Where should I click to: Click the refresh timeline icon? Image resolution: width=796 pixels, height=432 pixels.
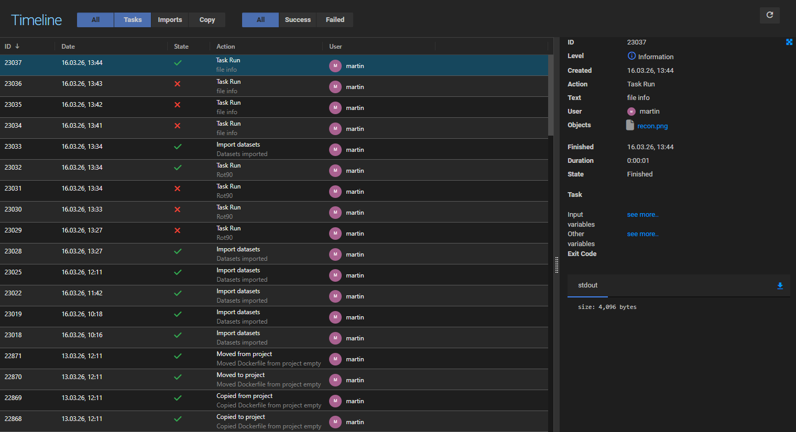click(769, 15)
